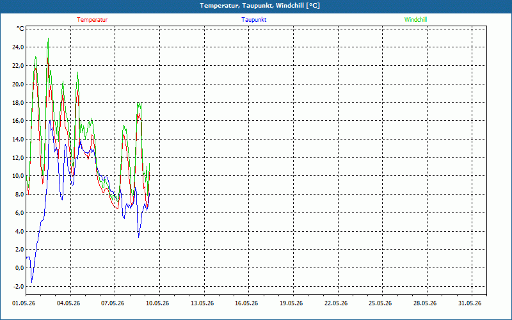Click the 10,0 y-axis value
512x320 pixels.
pyautogui.click(x=18, y=176)
